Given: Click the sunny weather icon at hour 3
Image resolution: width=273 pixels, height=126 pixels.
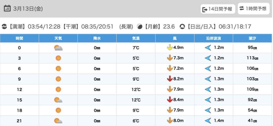Looking at the screenshot, I should 58,58.
